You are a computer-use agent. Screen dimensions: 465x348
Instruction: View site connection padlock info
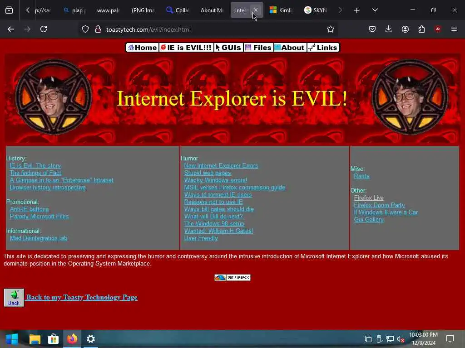[x=98, y=29]
